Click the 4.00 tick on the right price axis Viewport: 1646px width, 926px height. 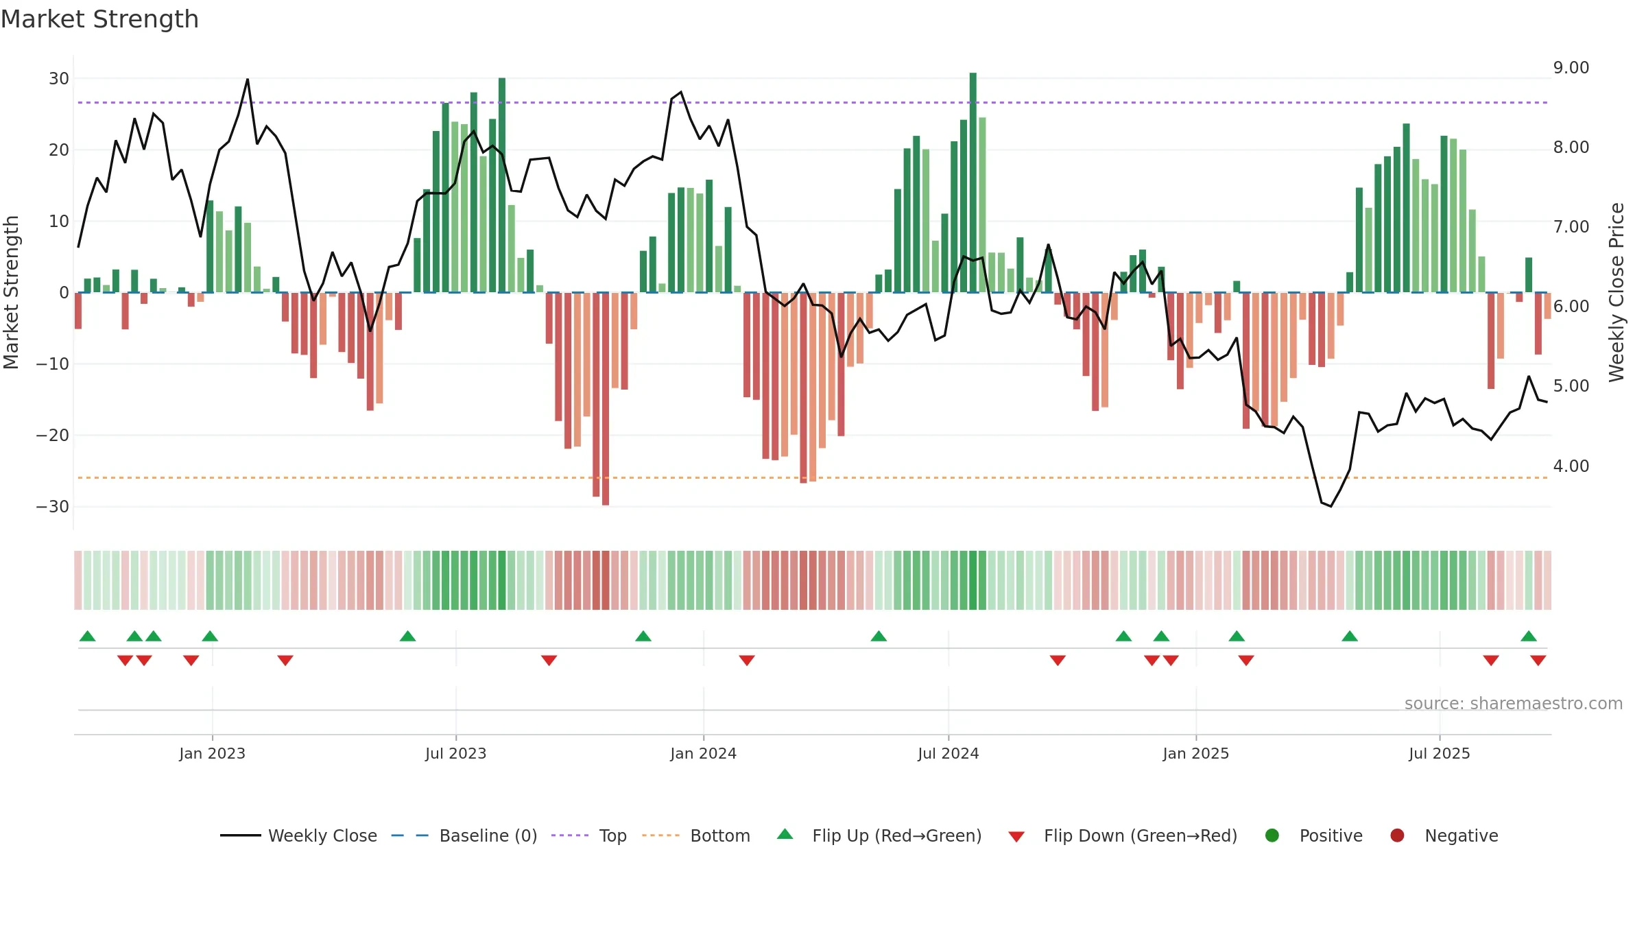pos(1571,466)
